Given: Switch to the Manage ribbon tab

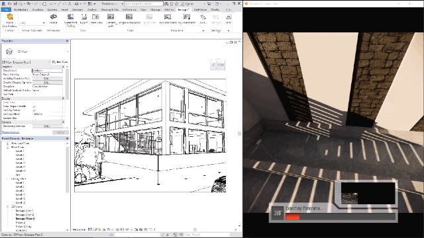Looking at the screenshot, I should pyautogui.click(x=155, y=9).
